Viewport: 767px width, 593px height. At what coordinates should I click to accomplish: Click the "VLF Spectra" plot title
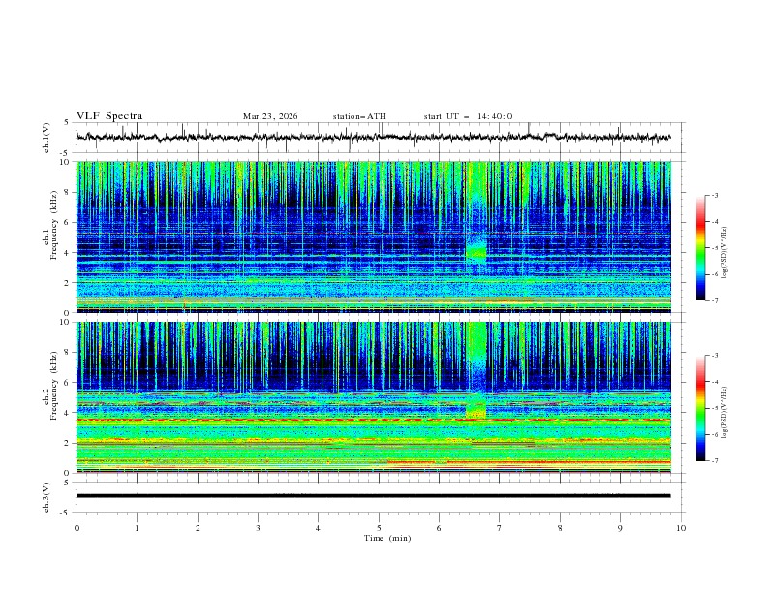tap(109, 116)
